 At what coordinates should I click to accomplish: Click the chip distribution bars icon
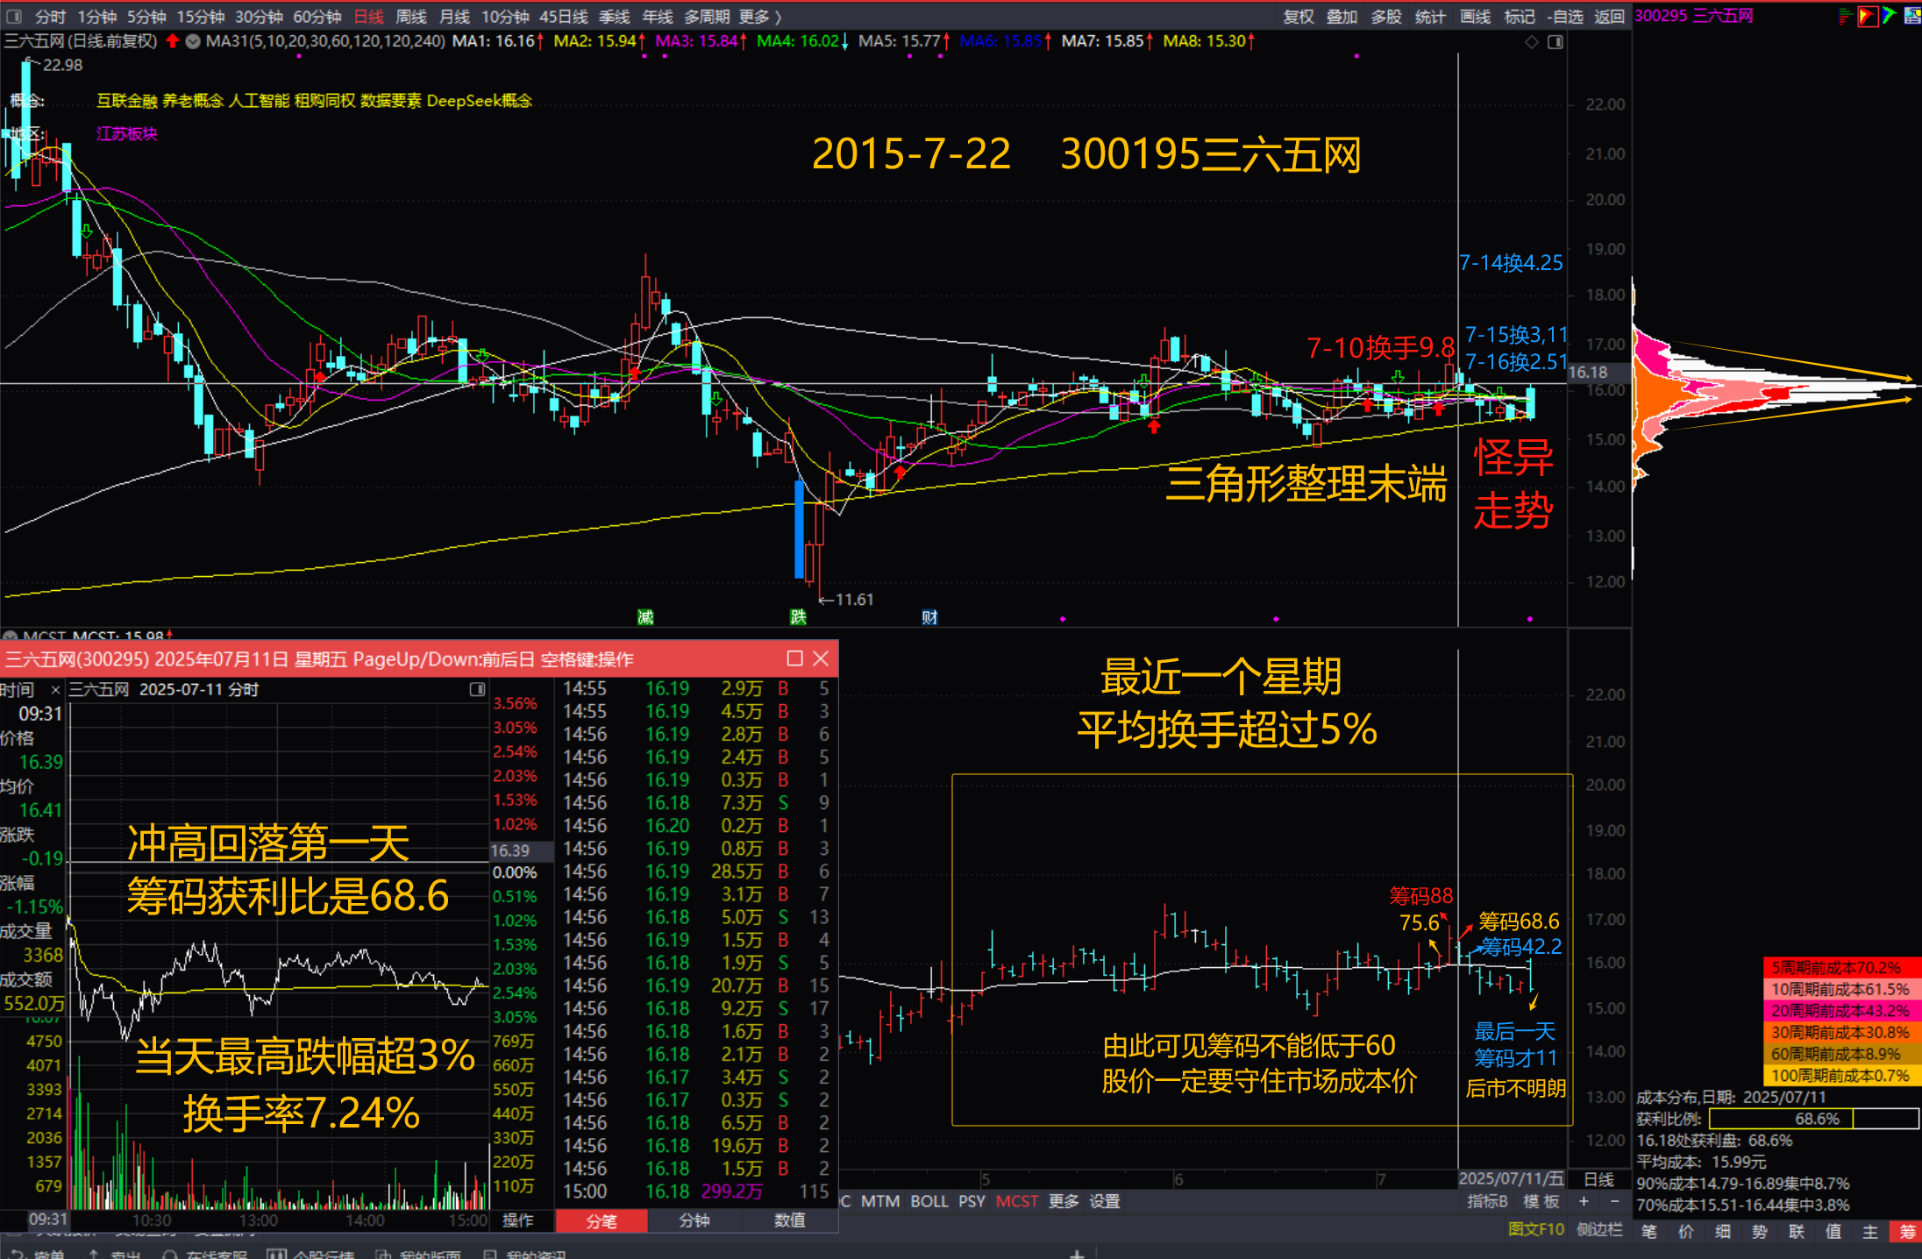[x=1845, y=16]
